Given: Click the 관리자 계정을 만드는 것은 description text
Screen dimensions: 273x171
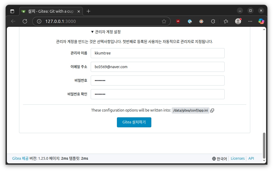Looking at the screenshot, I should coord(134,42).
